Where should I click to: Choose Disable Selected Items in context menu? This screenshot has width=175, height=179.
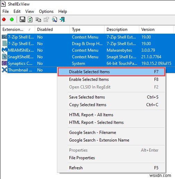click(x=111, y=72)
